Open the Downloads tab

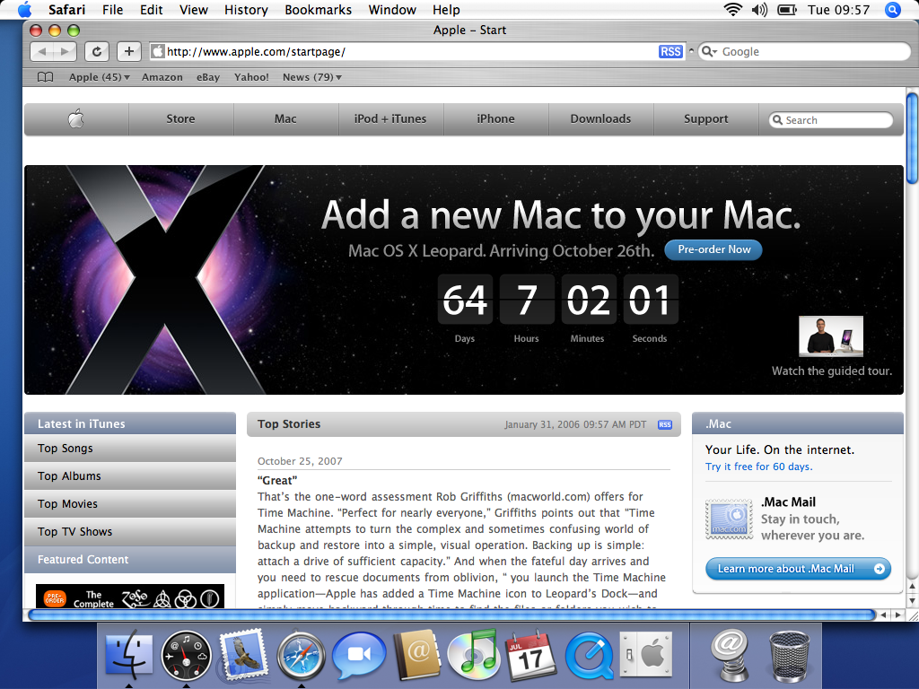pyautogui.click(x=600, y=119)
